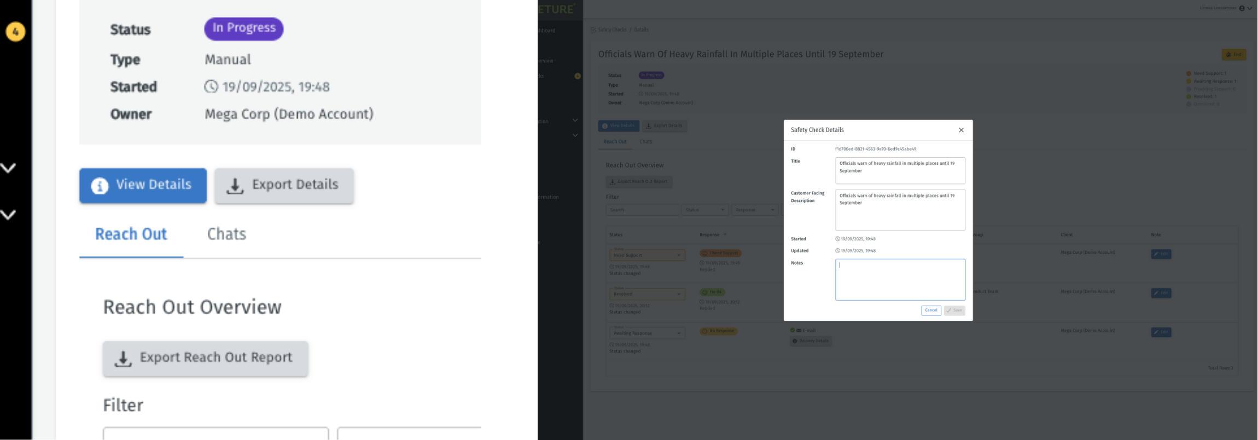Viewport: 1258px width, 440px height.
Task: Click Edit in the Need Support row
Action: (x=1161, y=254)
